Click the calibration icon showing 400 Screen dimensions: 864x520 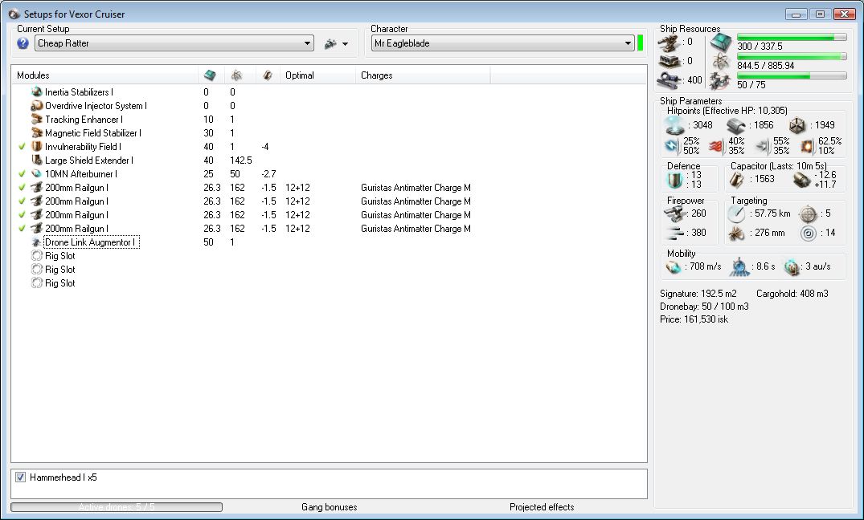click(x=669, y=80)
